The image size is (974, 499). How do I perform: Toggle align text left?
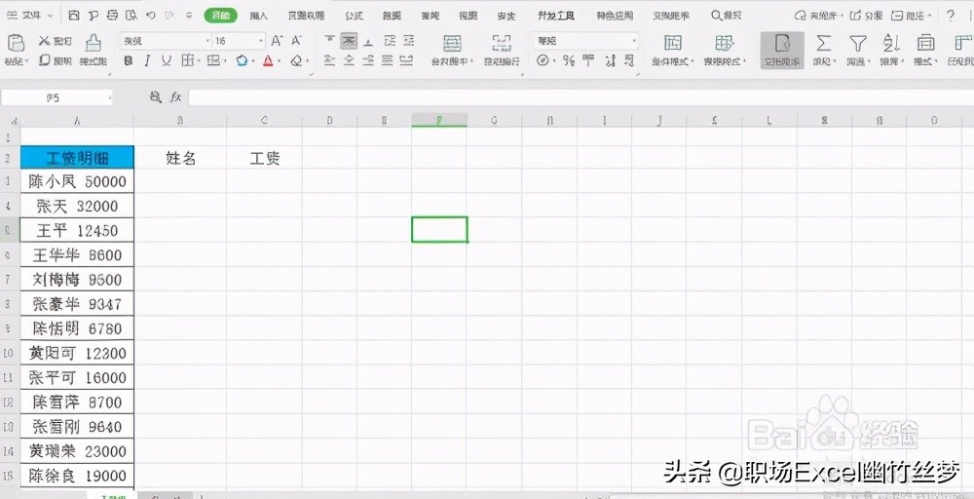point(330,60)
